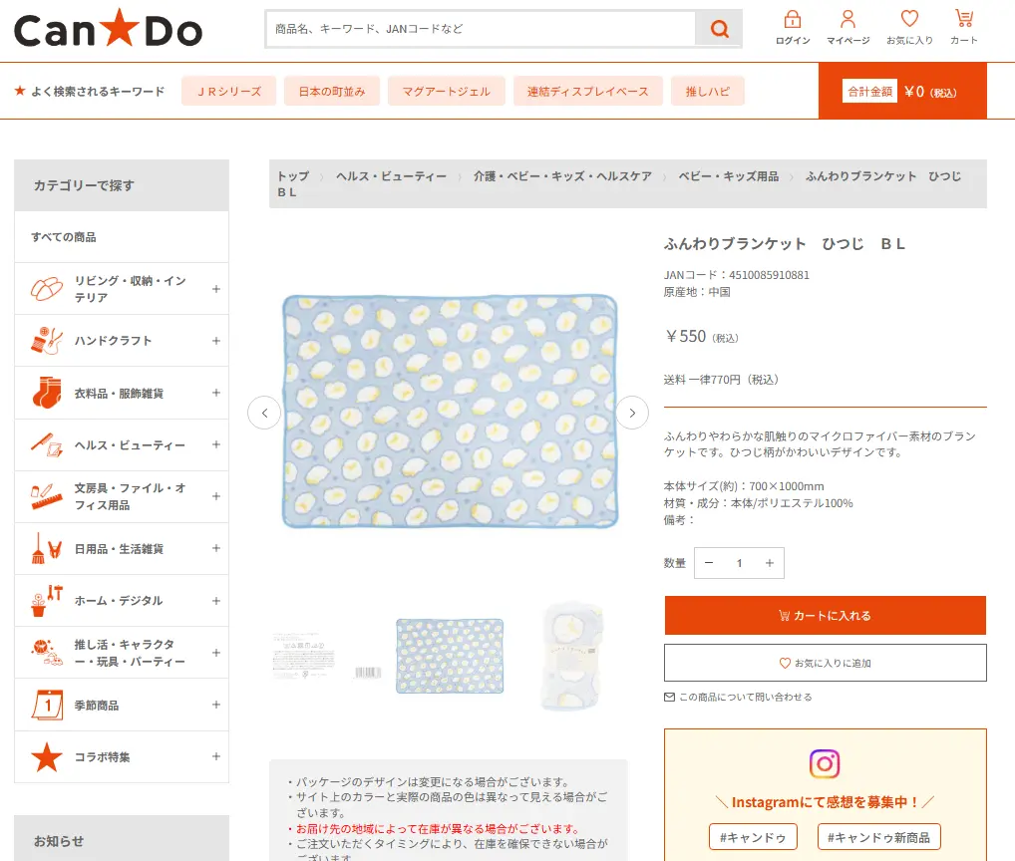Screen dimensions: 1015x861
Task: Open the shopping cart カート icon
Action: [x=963, y=28]
